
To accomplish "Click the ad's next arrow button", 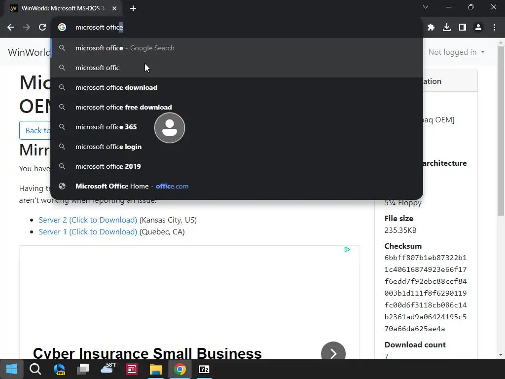I will [x=333, y=353].
